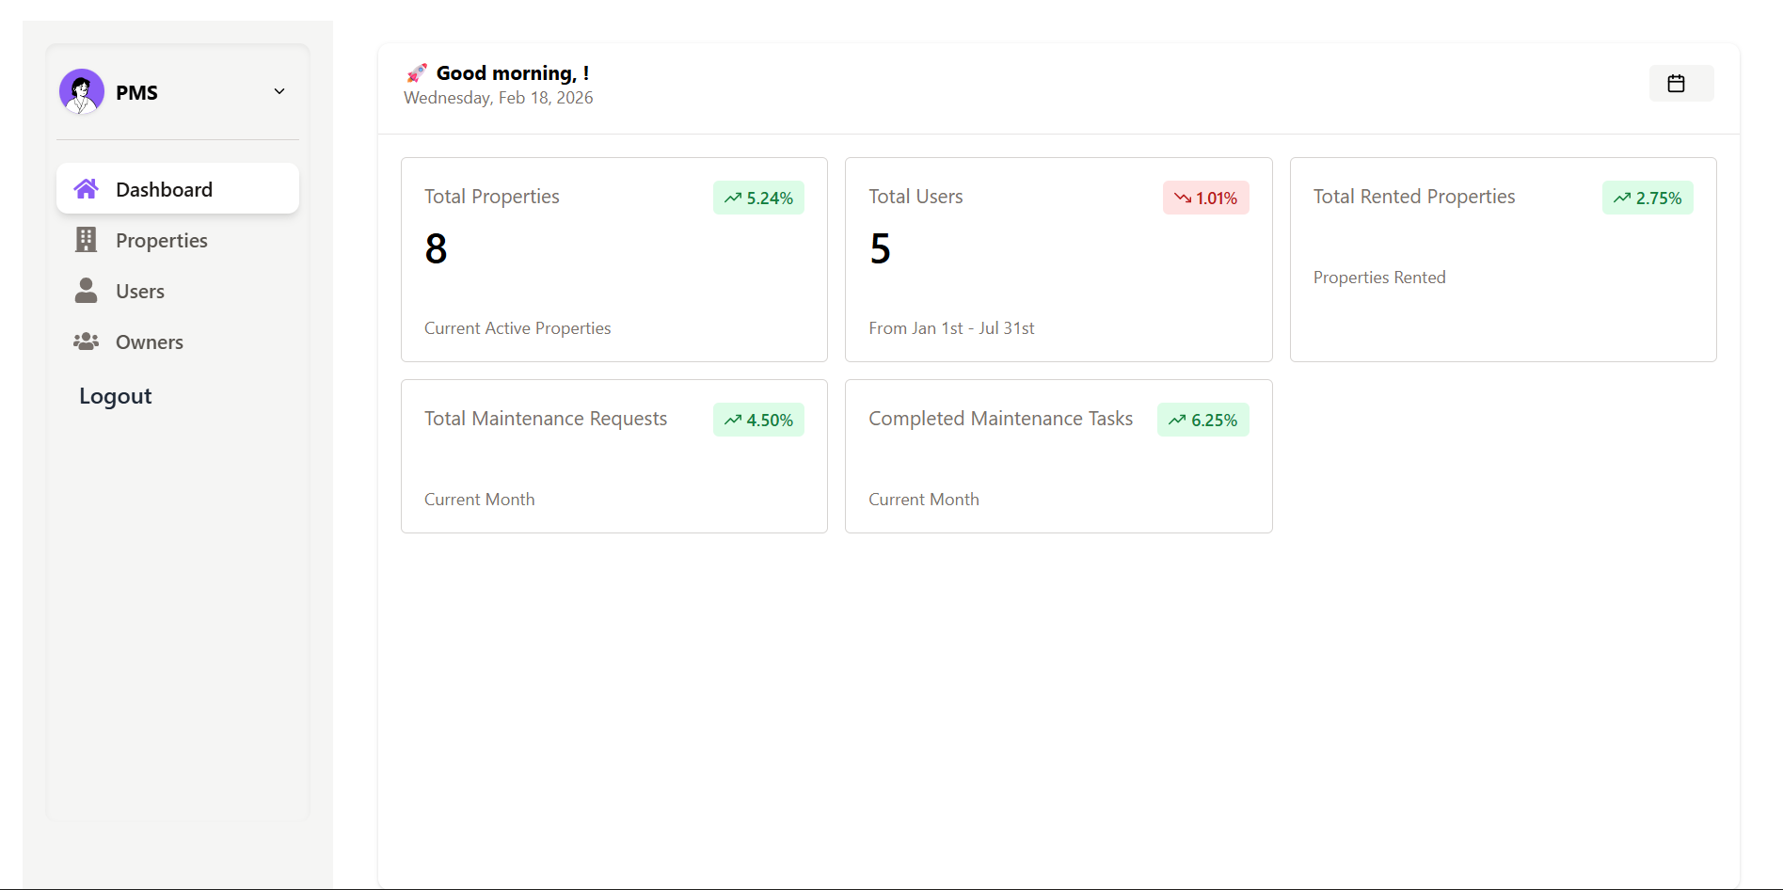Image resolution: width=1783 pixels, height=890 pixels.
Task: Select the person icon beside Users
Action: tap(87, 291)
